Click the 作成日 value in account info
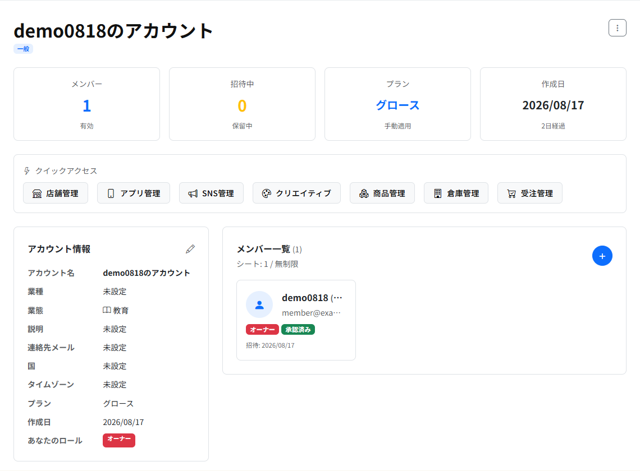 tap(124, 422)
